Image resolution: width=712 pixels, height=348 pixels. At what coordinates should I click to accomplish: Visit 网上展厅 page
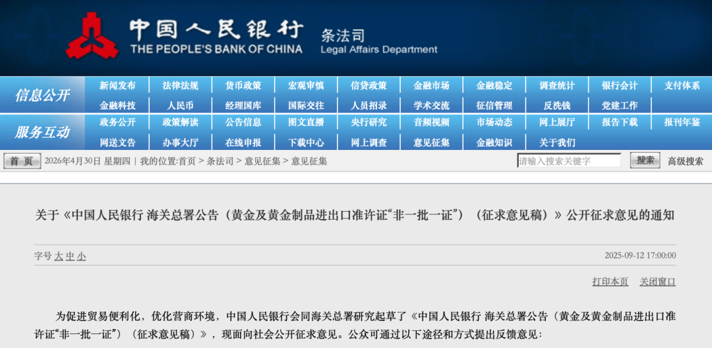click(557, 122)
